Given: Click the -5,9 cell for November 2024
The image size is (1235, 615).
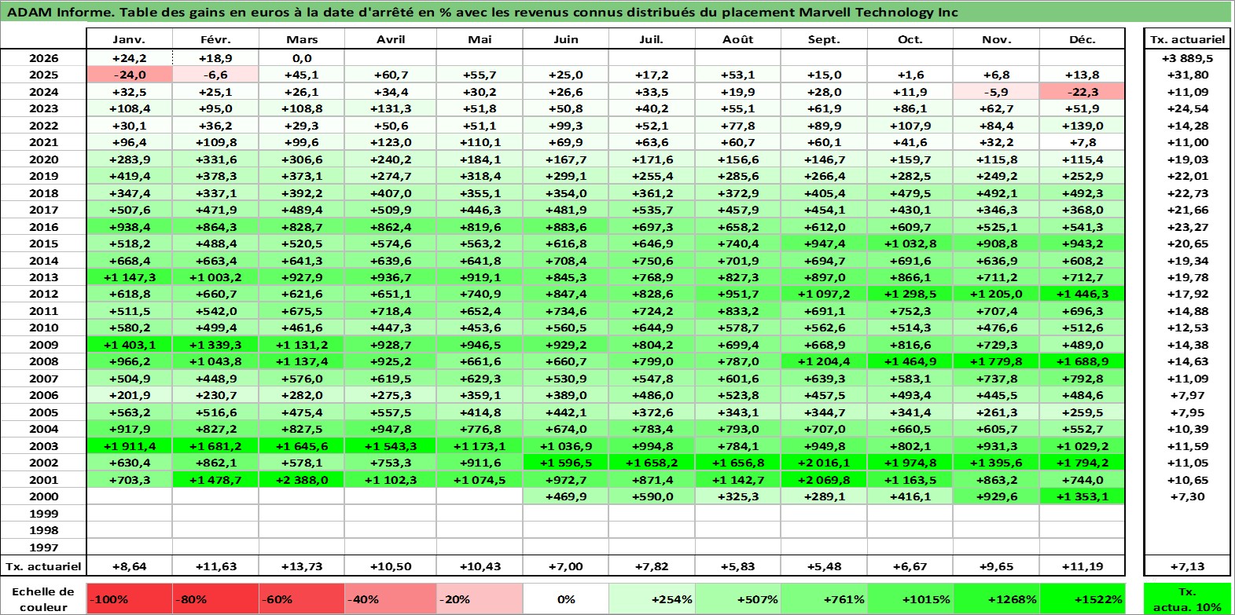Looking at the screenshot, I should click(x=996, y=92).
